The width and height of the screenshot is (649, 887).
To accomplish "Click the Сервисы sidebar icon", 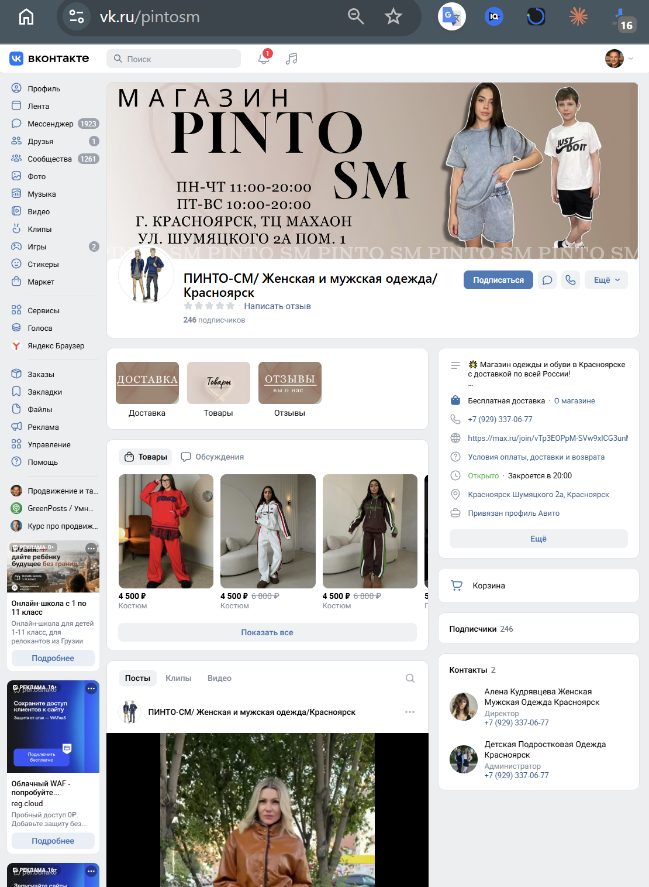I will (x=16, y=310).
